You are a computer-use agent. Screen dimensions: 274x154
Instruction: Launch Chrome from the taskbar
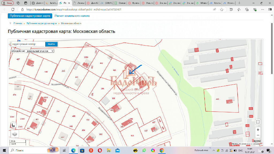(x=161, y=151)
